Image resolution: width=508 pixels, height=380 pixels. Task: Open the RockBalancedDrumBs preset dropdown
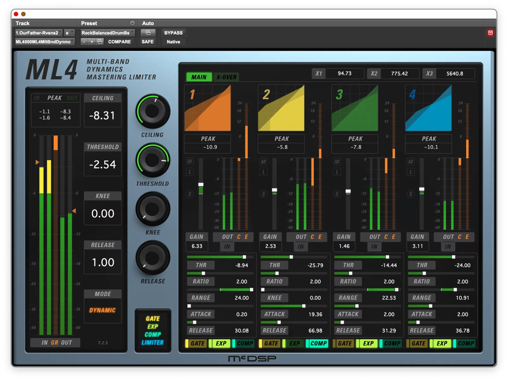pyautogui.click(x=108, y=33)
